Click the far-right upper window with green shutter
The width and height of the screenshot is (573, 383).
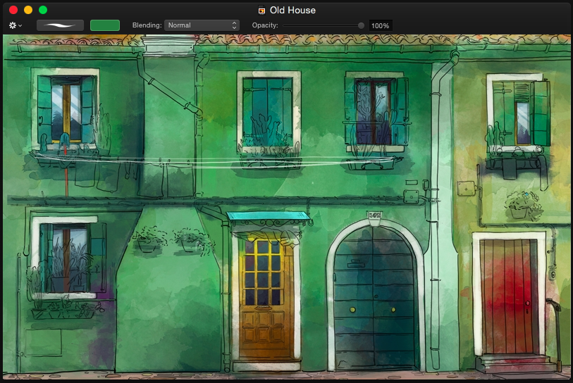click(520, 113)
